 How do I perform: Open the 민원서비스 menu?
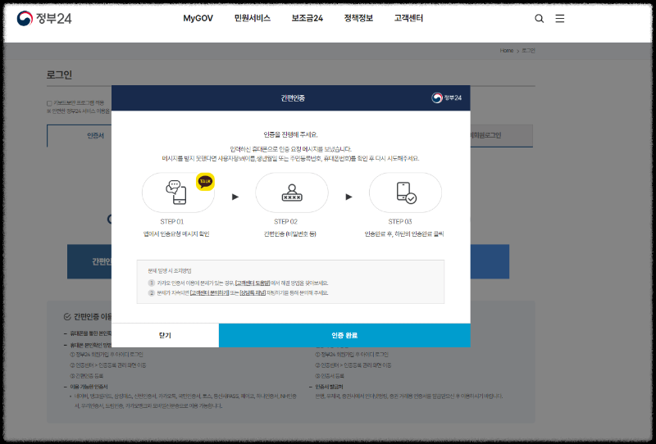253,18
